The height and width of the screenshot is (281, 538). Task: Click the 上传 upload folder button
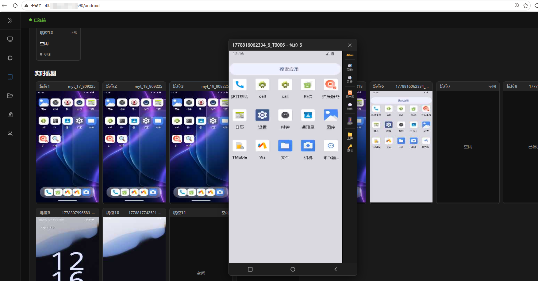(x=350, y=136)
